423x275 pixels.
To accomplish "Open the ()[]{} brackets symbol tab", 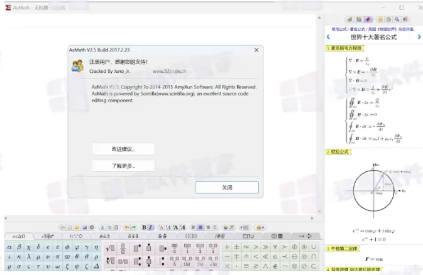I will [191, 236].
